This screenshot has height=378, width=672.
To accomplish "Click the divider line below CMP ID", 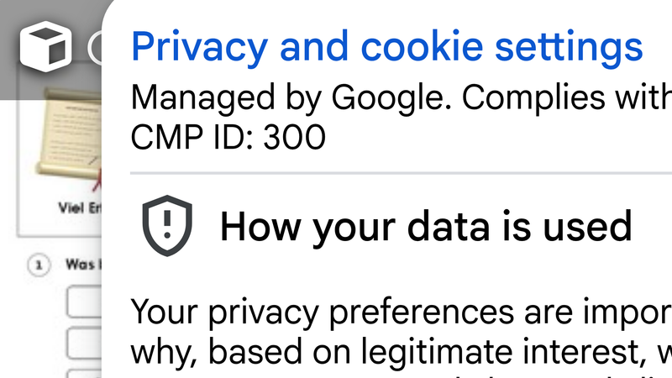I will pyautogui.click(x=402, y=173).
